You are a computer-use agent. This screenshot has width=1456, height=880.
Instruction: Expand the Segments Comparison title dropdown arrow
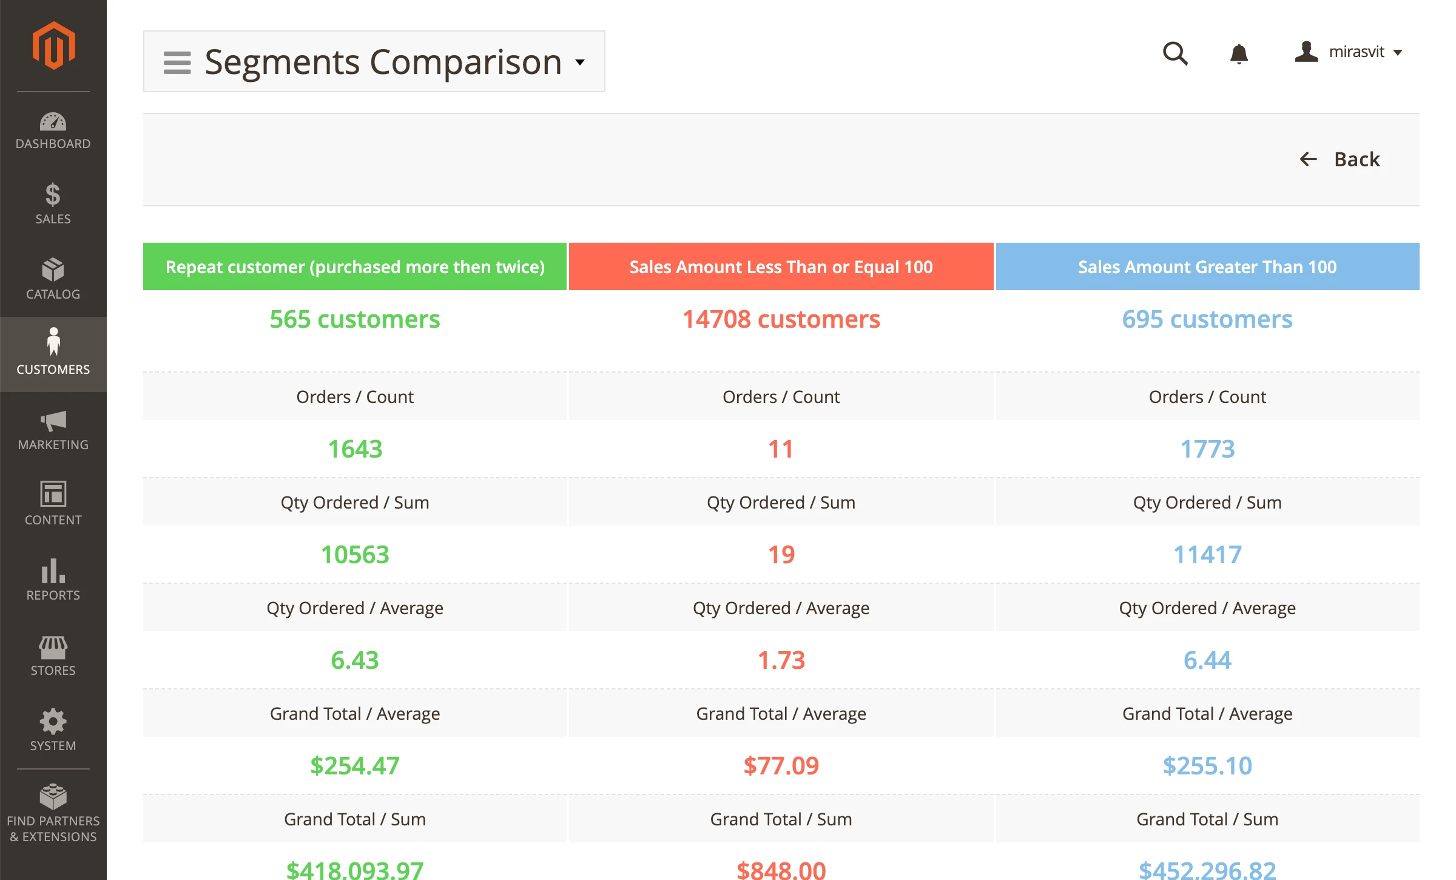[x=580, y=62]
